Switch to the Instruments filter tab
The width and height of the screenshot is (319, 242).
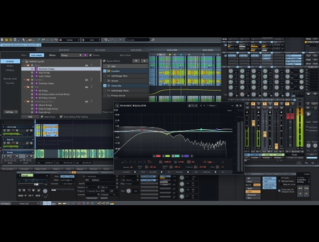(x=37, y=55)
